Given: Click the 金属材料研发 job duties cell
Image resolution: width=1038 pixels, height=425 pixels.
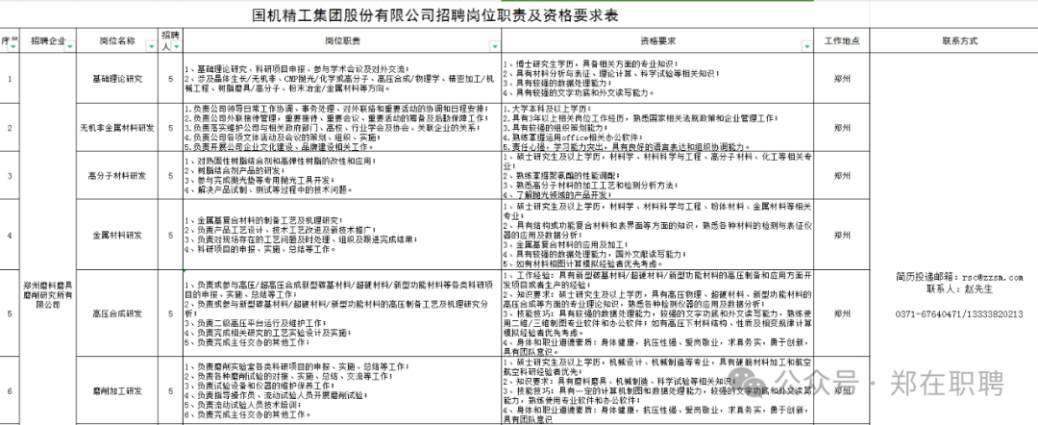Looking at the screenshot, I should pos(342,235).
